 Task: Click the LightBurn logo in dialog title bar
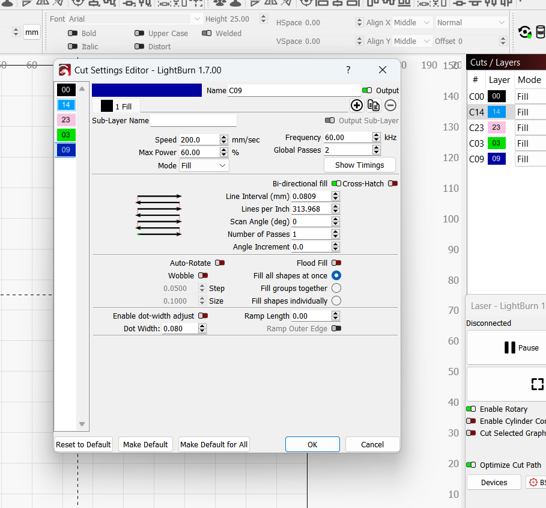tap(65, 70)
